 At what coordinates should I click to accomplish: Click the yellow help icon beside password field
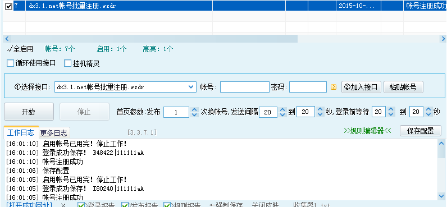pyautogui.click(x=334, y=87)
